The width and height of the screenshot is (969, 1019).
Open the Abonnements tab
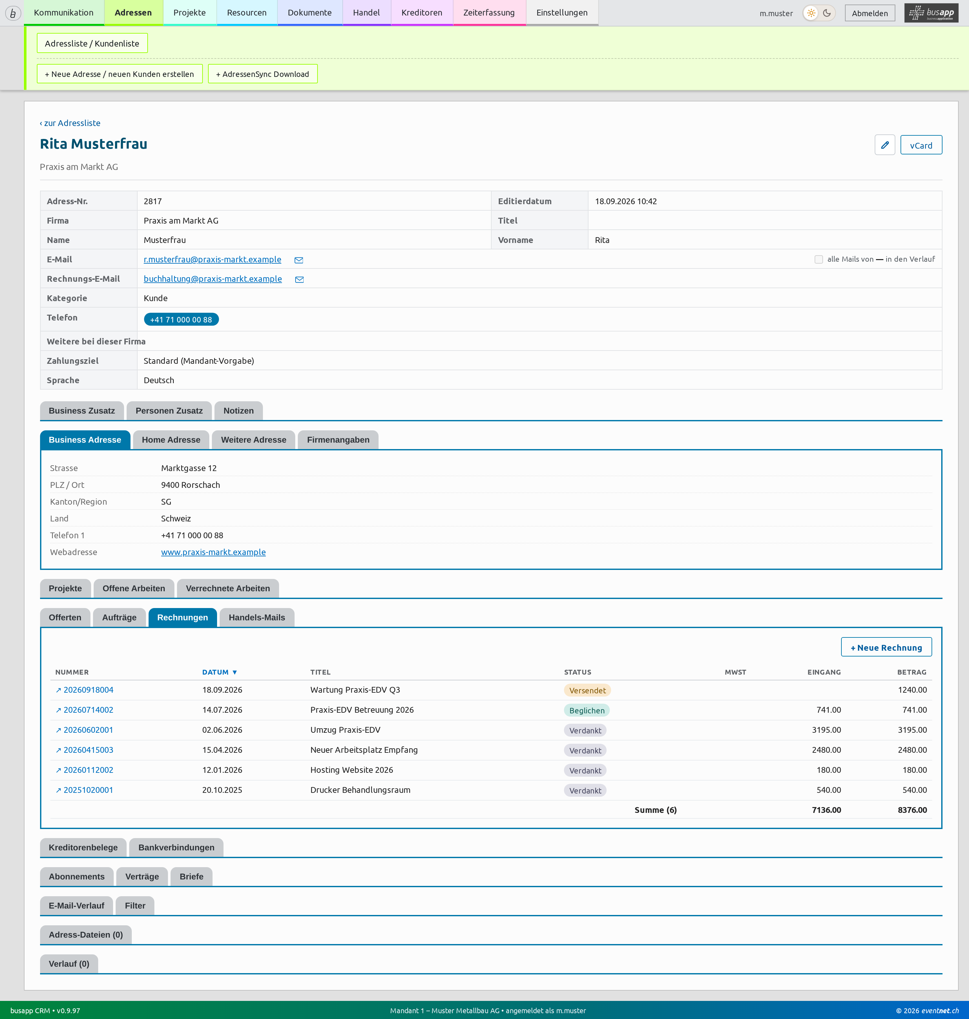pos(77,877)
